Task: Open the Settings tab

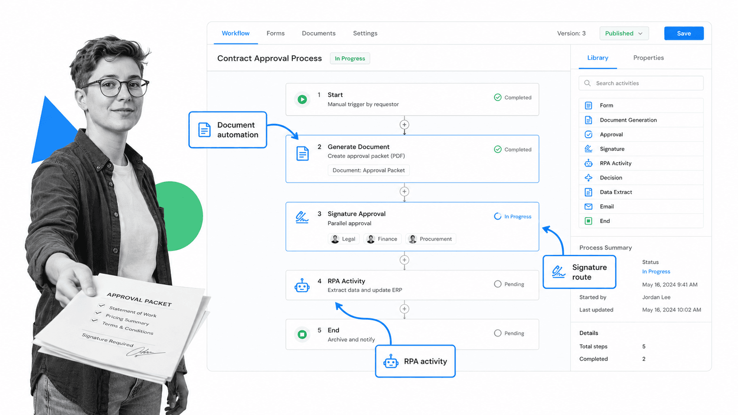Action: (x=365, y=34)
